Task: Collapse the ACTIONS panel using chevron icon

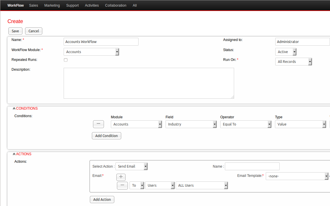Action: [x=14, y=154]
